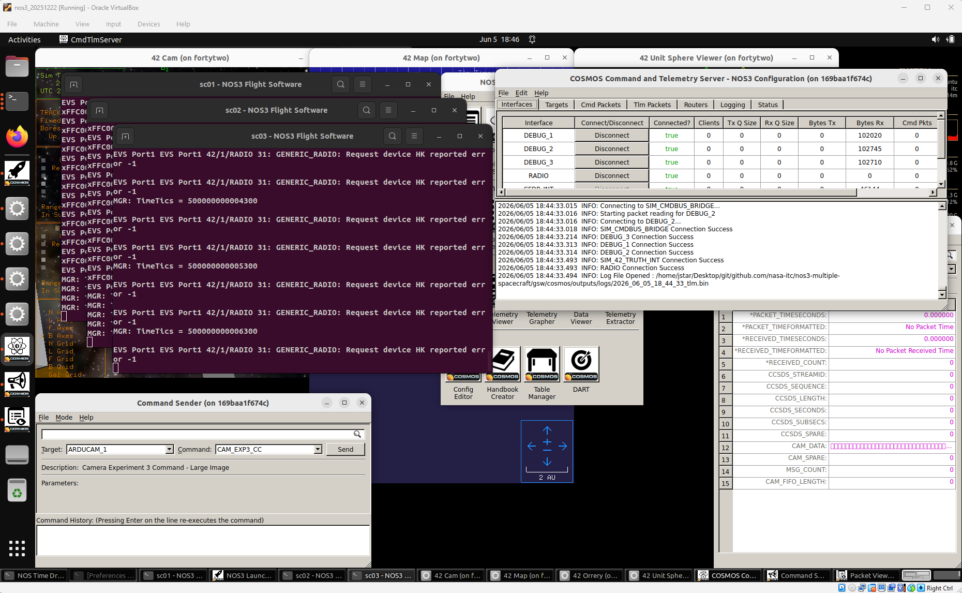This screenshot has width=962, height=593.
Task: Click the Command Sender search field
Action: [198, 434]
